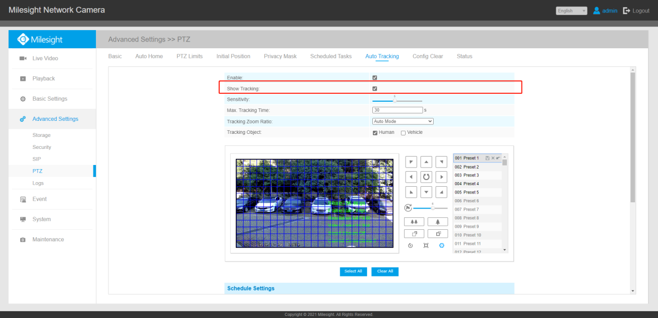
Task: Pan camera right with PTZ arrow
Action: point(441,177)
